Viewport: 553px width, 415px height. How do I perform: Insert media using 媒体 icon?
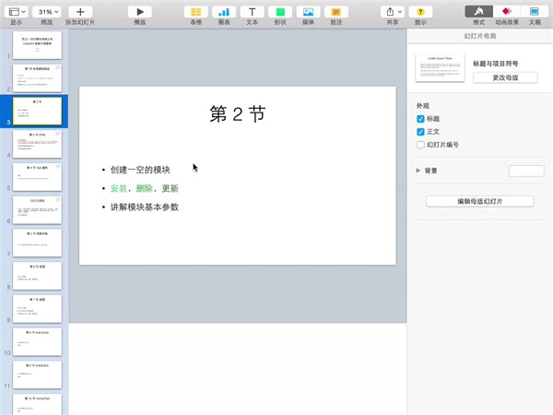pyautogui.click(x=308, y=12)
